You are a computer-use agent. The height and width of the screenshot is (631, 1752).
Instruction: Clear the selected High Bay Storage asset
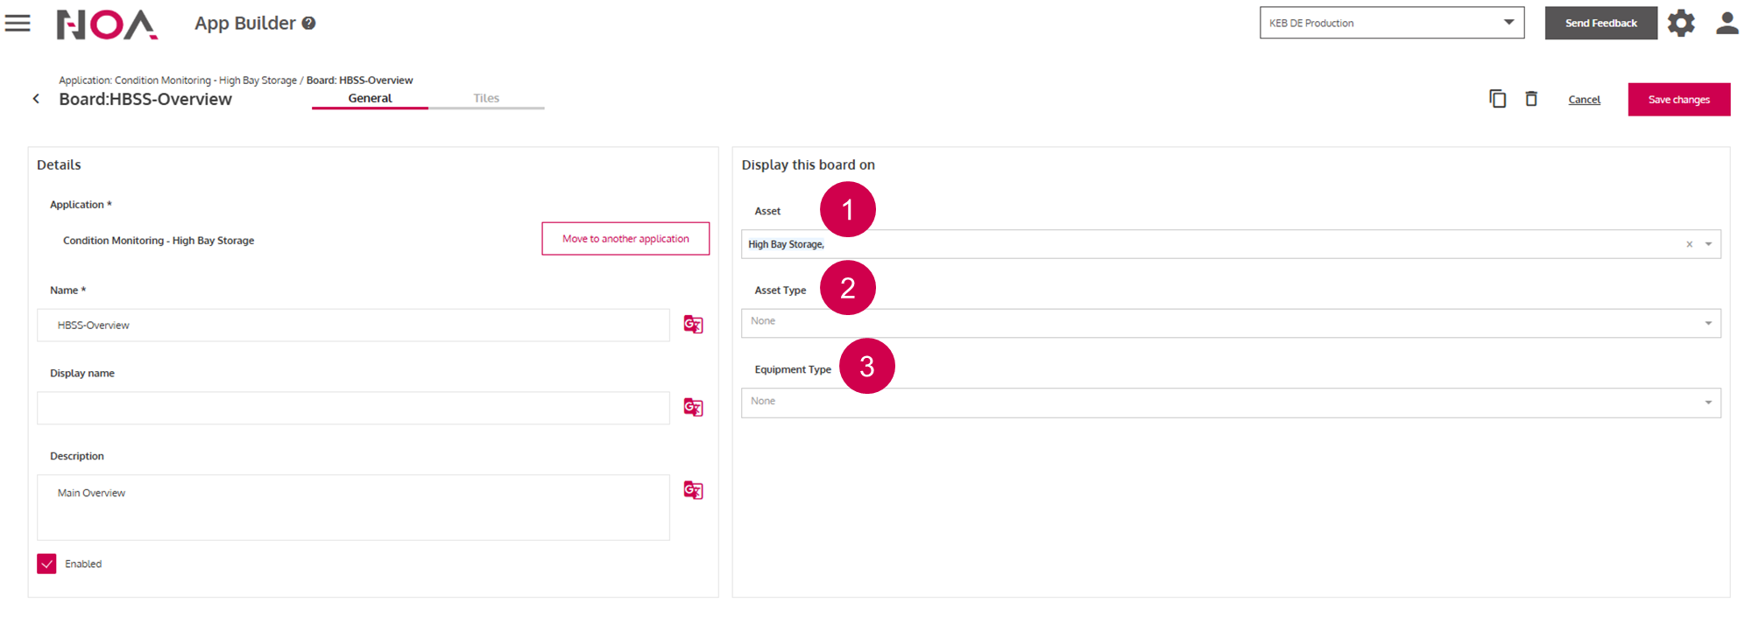click(x=1689, y=244)
